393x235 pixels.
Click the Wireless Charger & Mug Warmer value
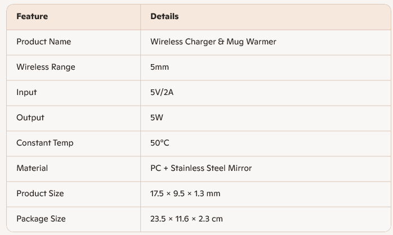(213, 42)
